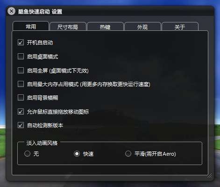Screen dimensions: 220x187
Task: Turn on 启用背景模糊 checkbox
Action: pyautogui.click(x=21, y=98)
